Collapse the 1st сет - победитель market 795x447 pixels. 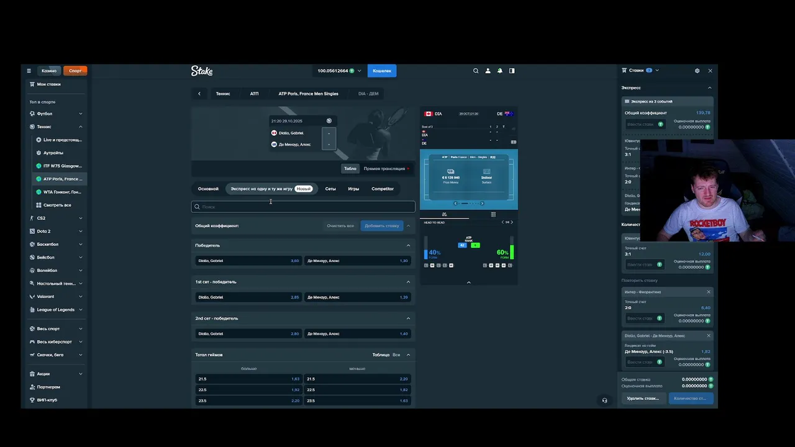408,282
